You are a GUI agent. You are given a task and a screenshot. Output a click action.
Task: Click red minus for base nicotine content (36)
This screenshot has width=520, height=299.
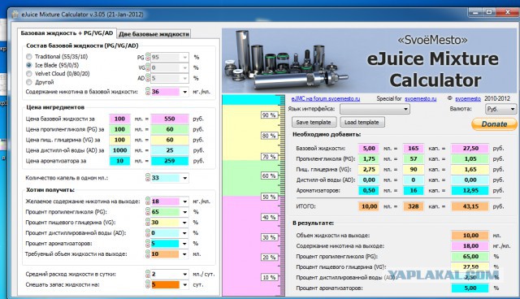click(x=148, y=93)
